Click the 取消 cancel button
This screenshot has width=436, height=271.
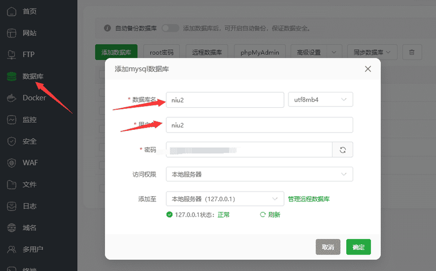(x=328, y=247)
